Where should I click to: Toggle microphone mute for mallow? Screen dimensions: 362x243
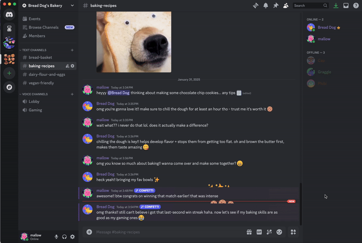(56, 237)
